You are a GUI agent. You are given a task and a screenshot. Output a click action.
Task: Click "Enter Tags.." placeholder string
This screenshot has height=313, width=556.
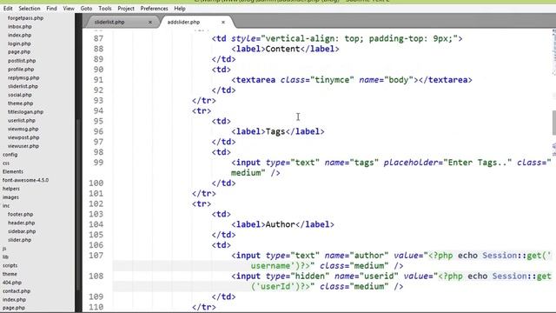pyautogui.click(x=477, y=163)
